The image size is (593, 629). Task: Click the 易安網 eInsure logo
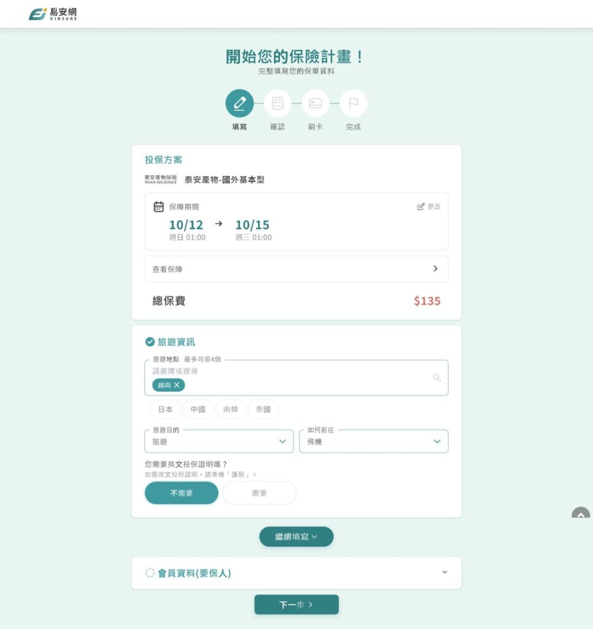tap(53, 14)
